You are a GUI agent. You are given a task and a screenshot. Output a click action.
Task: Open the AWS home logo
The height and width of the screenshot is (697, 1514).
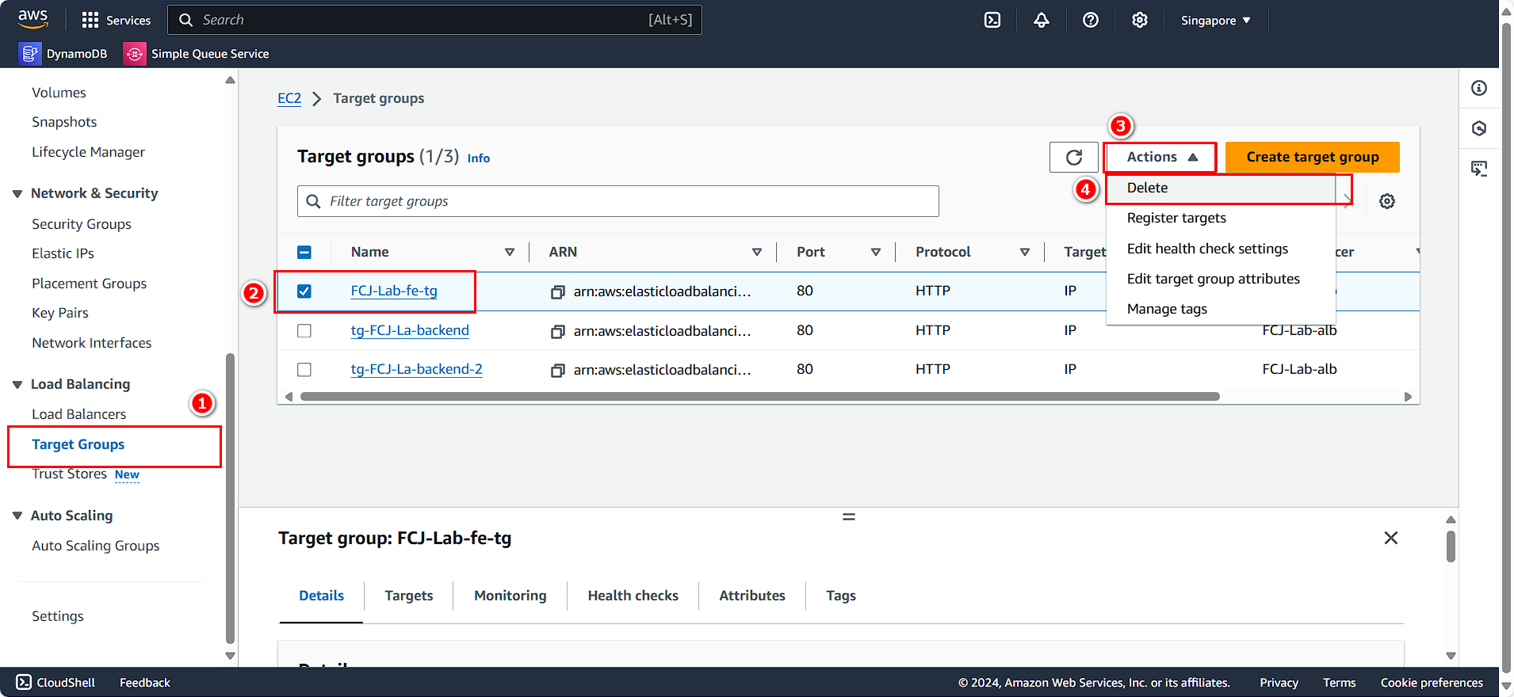[32, 19]
